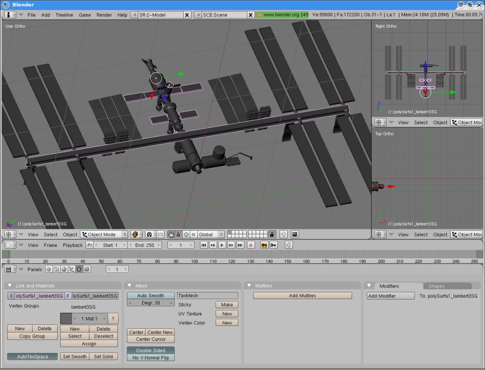Toggle the 3D transform manipulator hand icon

171,235
